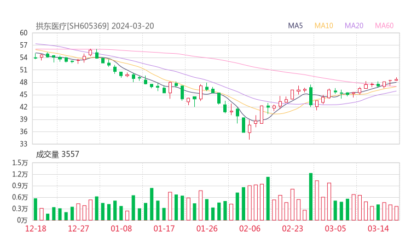Click the 48 price axis label

[x=24, y=82]
